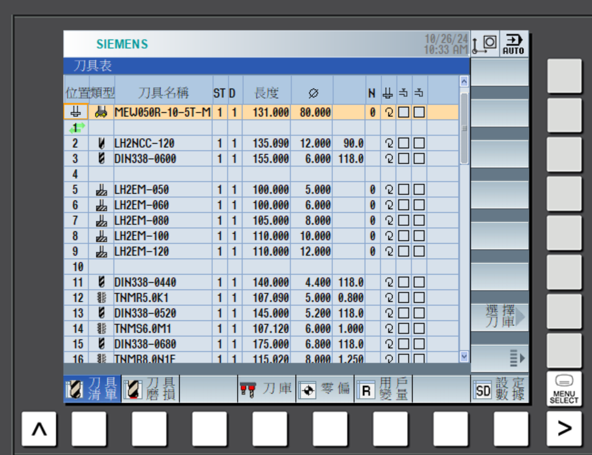Select empty magazine location 4
The image size is (592, 455).
pos(75,174)
